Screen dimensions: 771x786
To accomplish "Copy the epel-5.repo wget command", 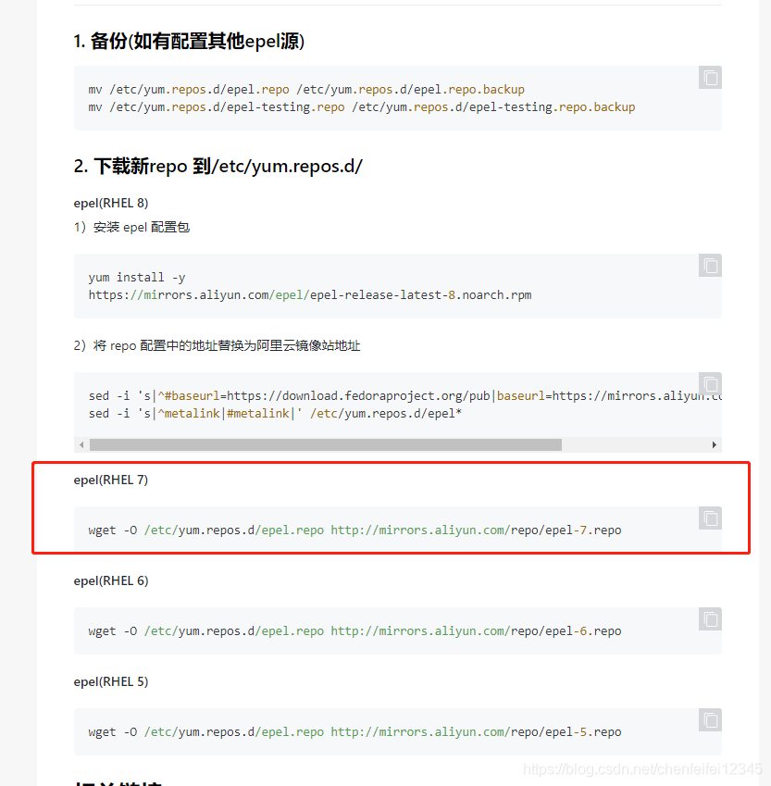I will click(x=710, y=720).
